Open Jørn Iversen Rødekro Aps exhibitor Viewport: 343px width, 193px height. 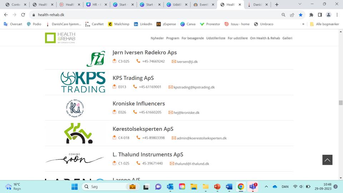coord(145,53)
